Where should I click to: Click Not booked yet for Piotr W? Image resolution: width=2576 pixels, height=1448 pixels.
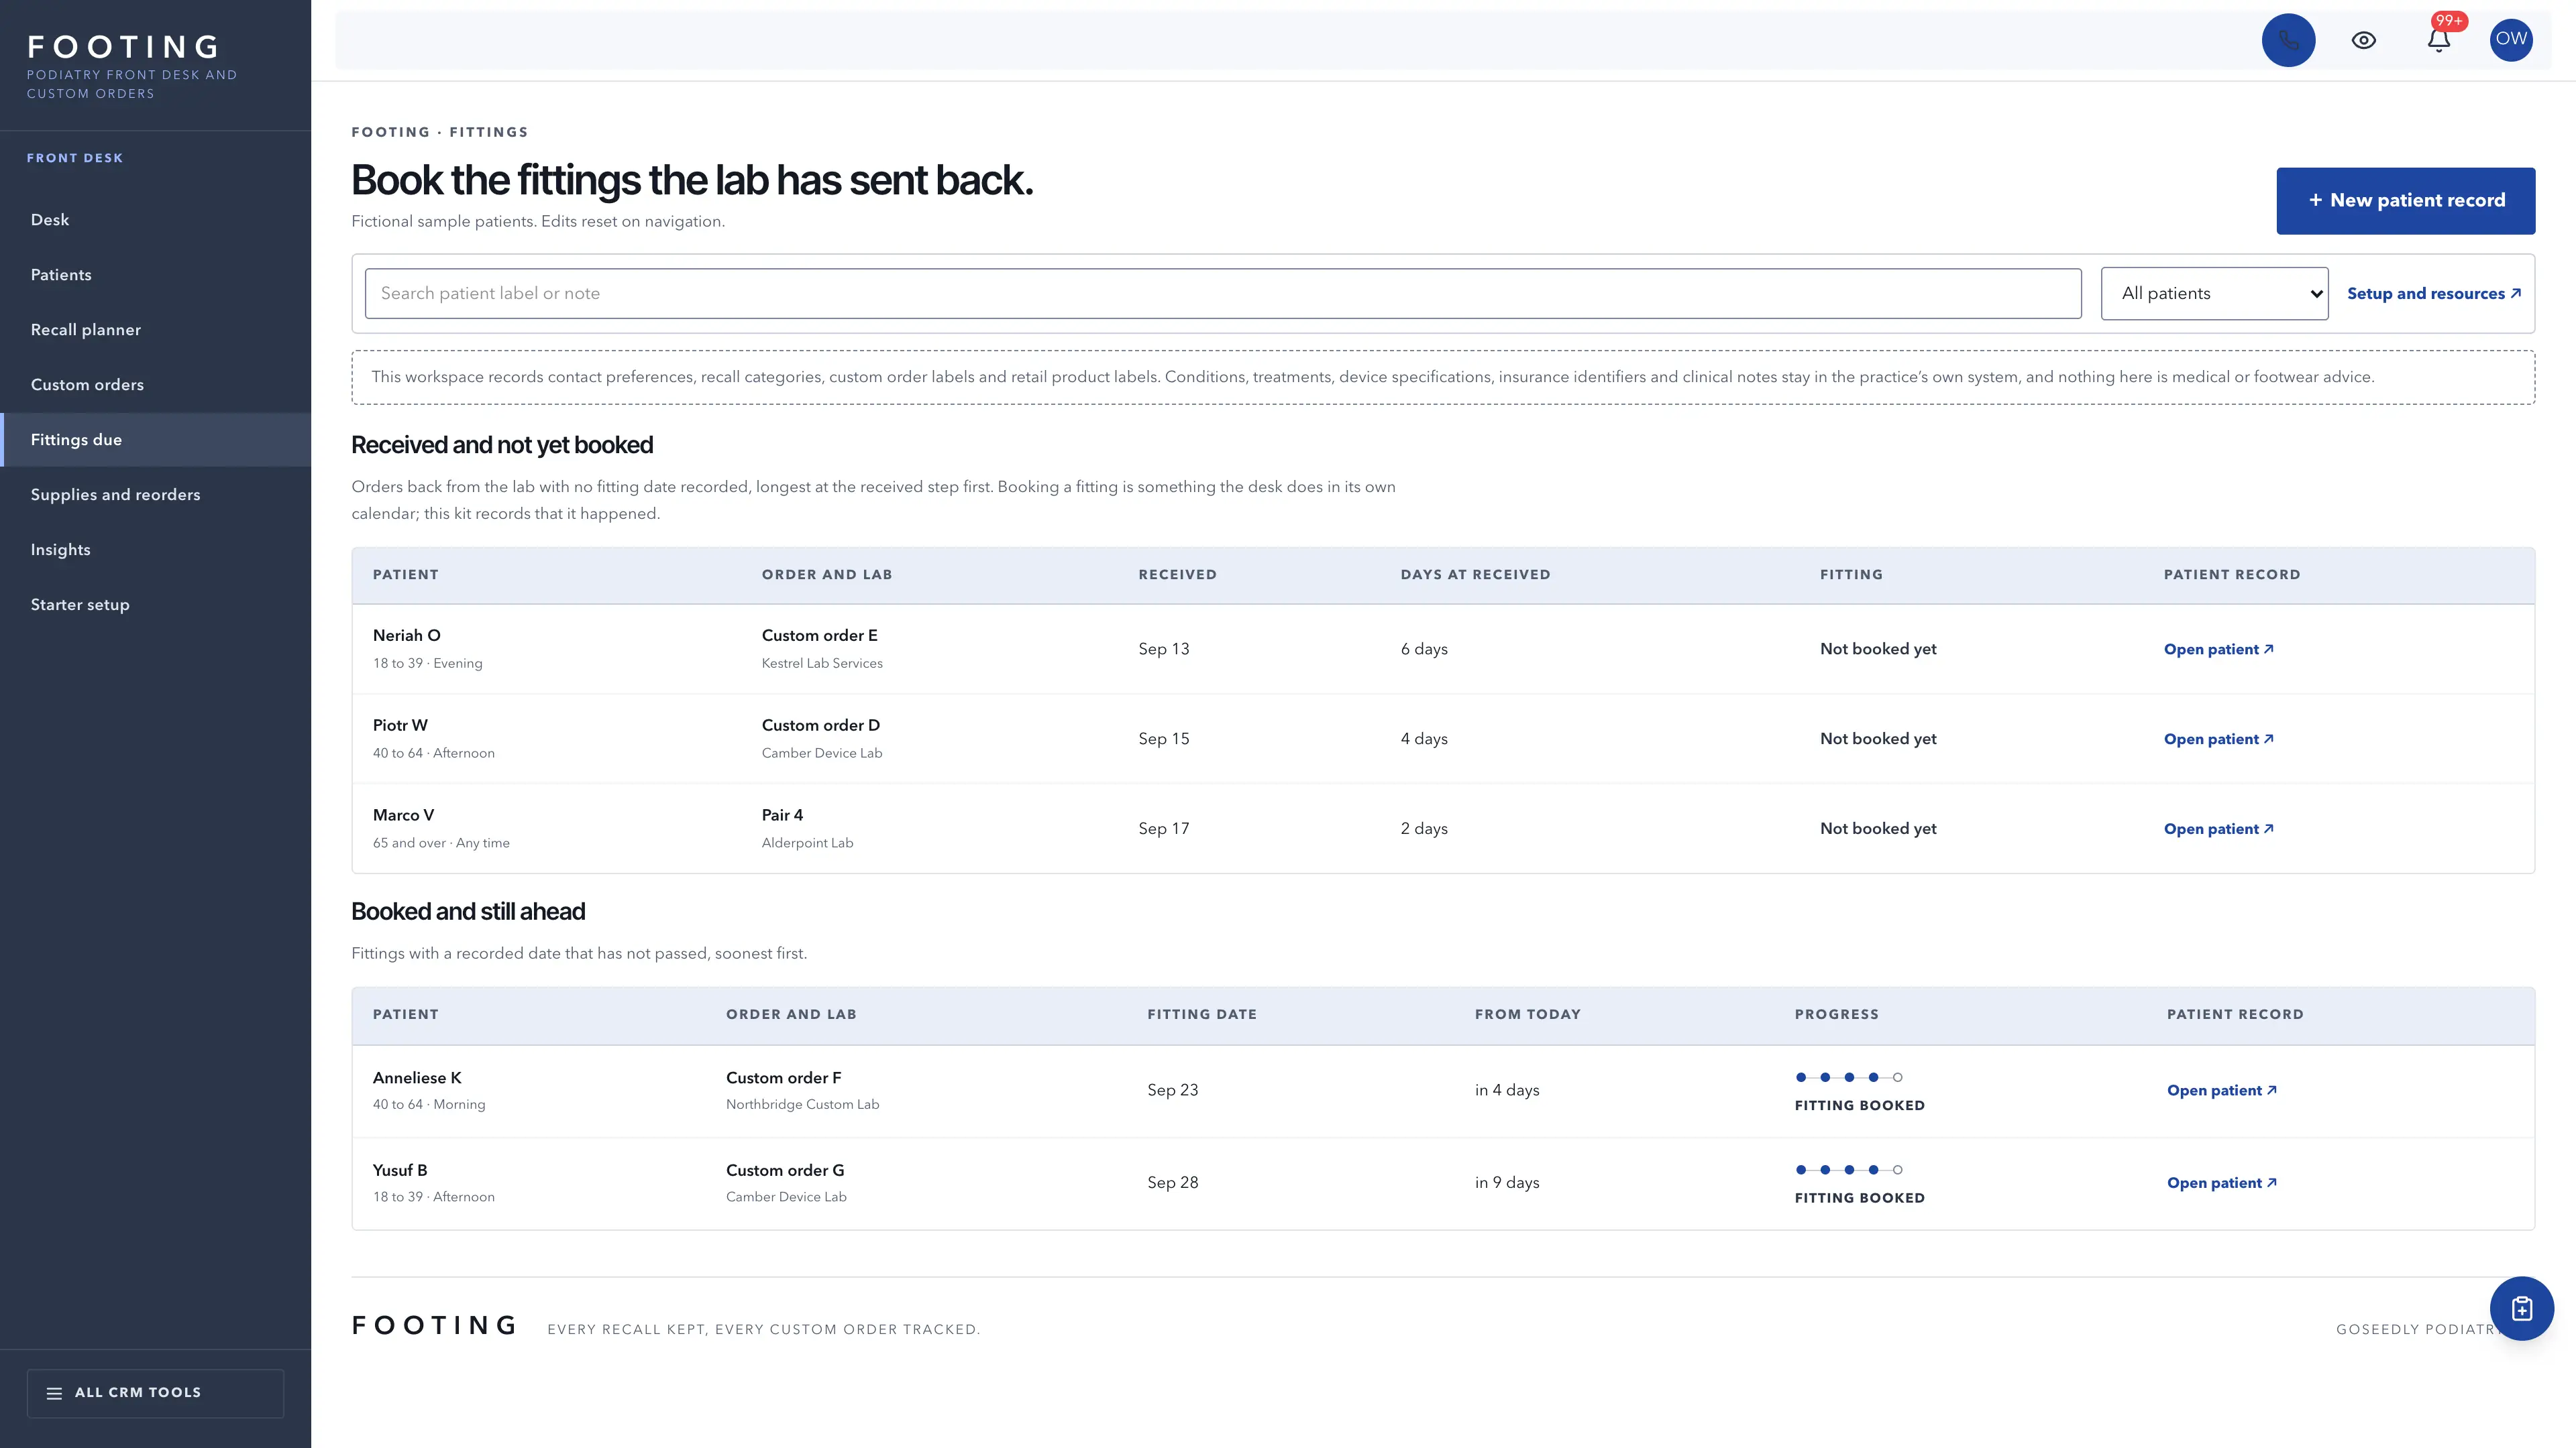click(1878, 739)
